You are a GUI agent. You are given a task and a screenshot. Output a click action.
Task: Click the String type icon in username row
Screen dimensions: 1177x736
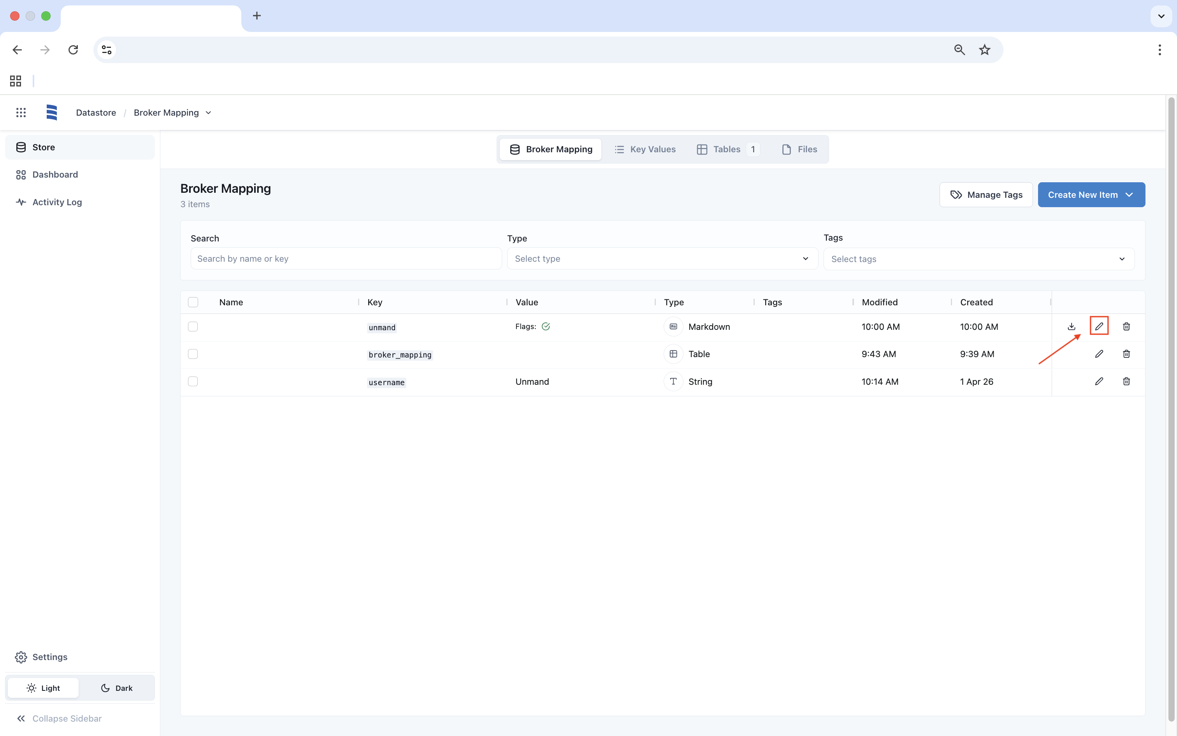click(673, 381)
